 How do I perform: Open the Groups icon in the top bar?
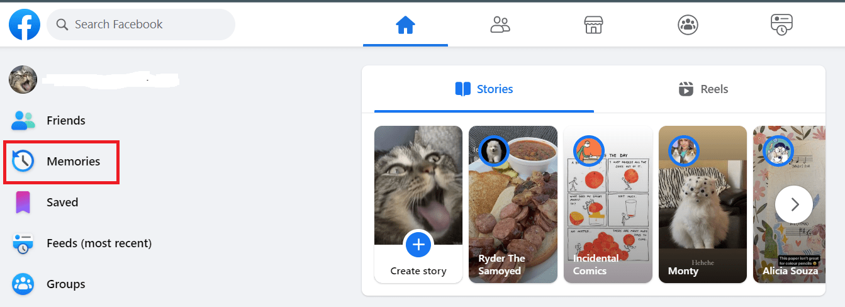click(688, 25)
